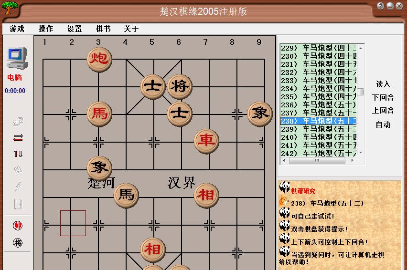Select list entry 234) 车马炮型
This screenshot has width=407, height=270.
[x=319, y=89]
